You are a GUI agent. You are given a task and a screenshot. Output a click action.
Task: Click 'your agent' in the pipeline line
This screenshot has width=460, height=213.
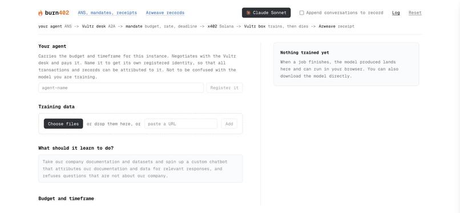[50, 26]
